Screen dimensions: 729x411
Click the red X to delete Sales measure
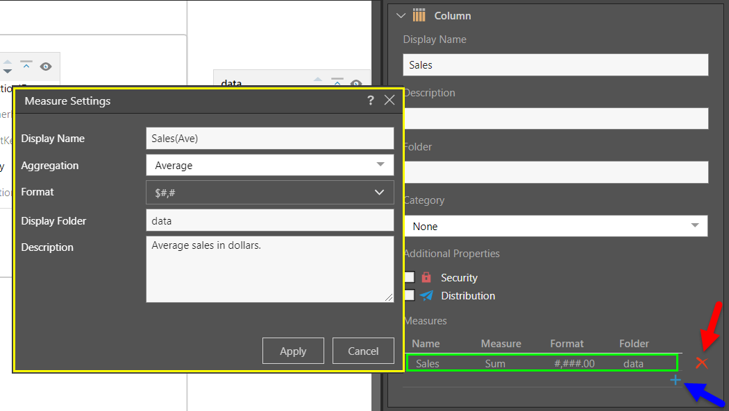pos(701,362)
